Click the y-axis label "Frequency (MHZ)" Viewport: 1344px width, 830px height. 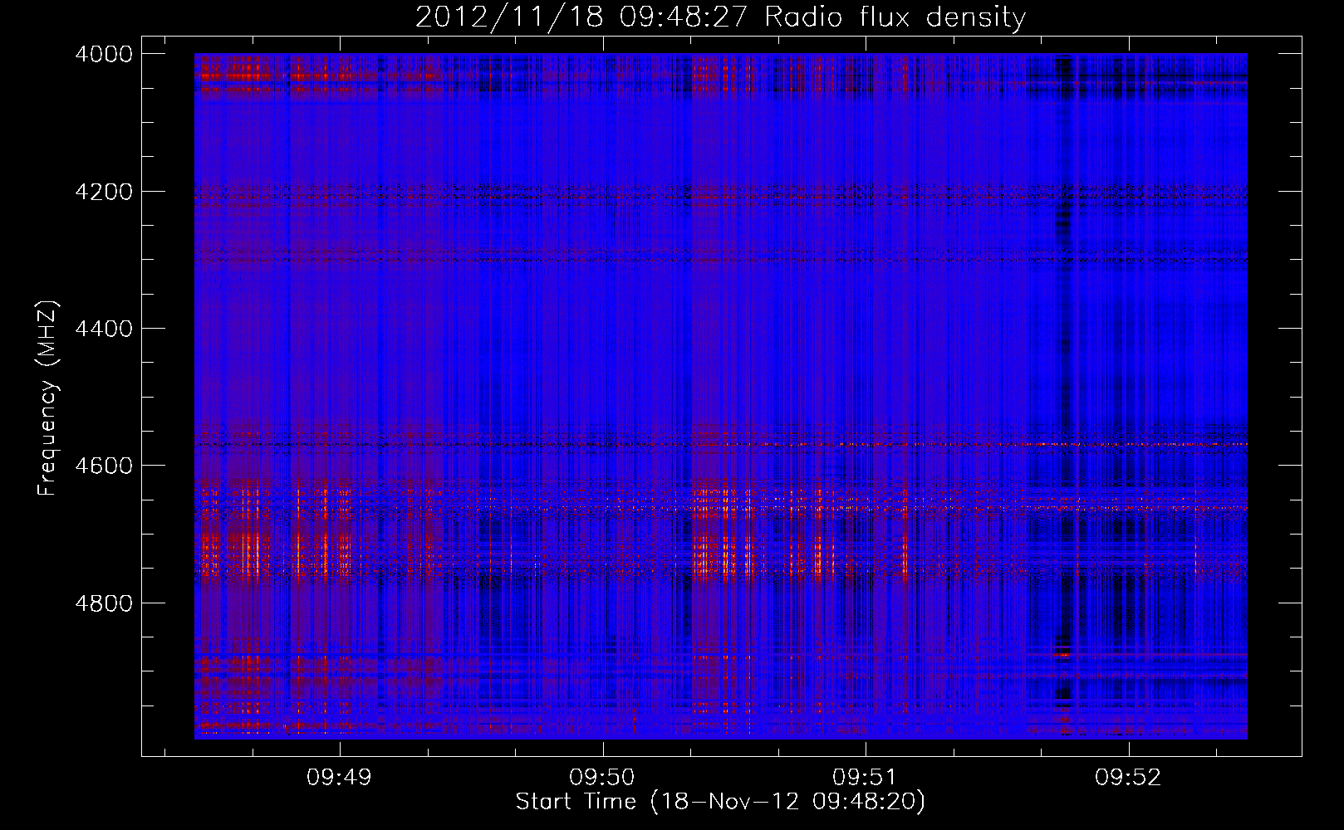[x=47, y=398]
